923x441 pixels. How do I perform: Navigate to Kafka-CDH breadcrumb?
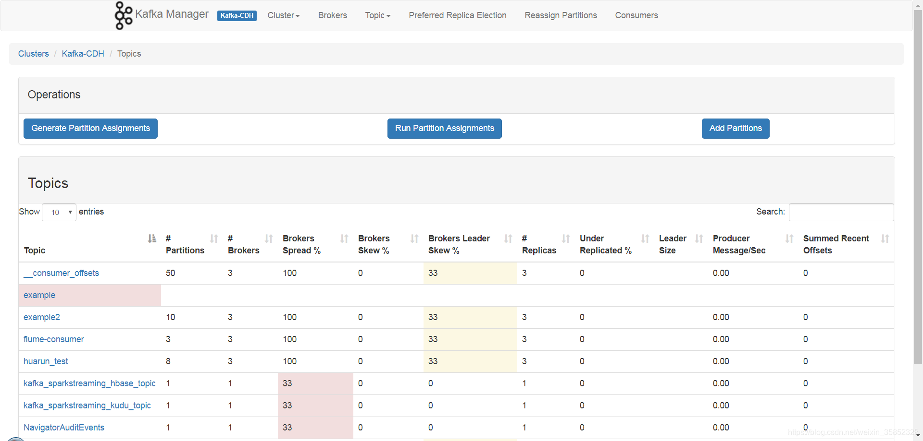[x=83, y=54]
